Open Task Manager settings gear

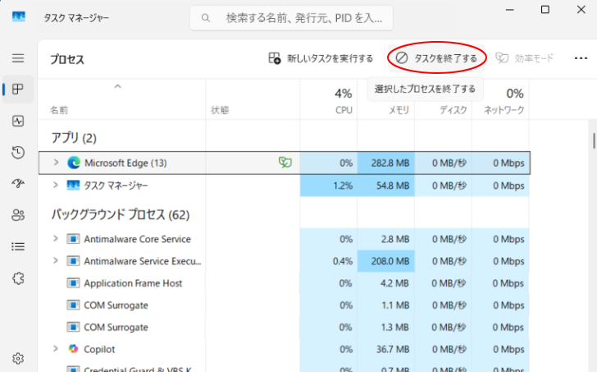[18, 358]
